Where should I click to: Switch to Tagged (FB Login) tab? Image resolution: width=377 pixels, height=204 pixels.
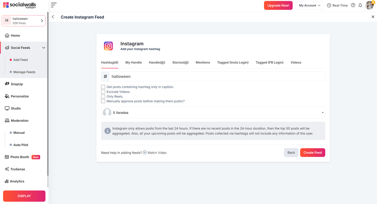(x=269, y=62)
